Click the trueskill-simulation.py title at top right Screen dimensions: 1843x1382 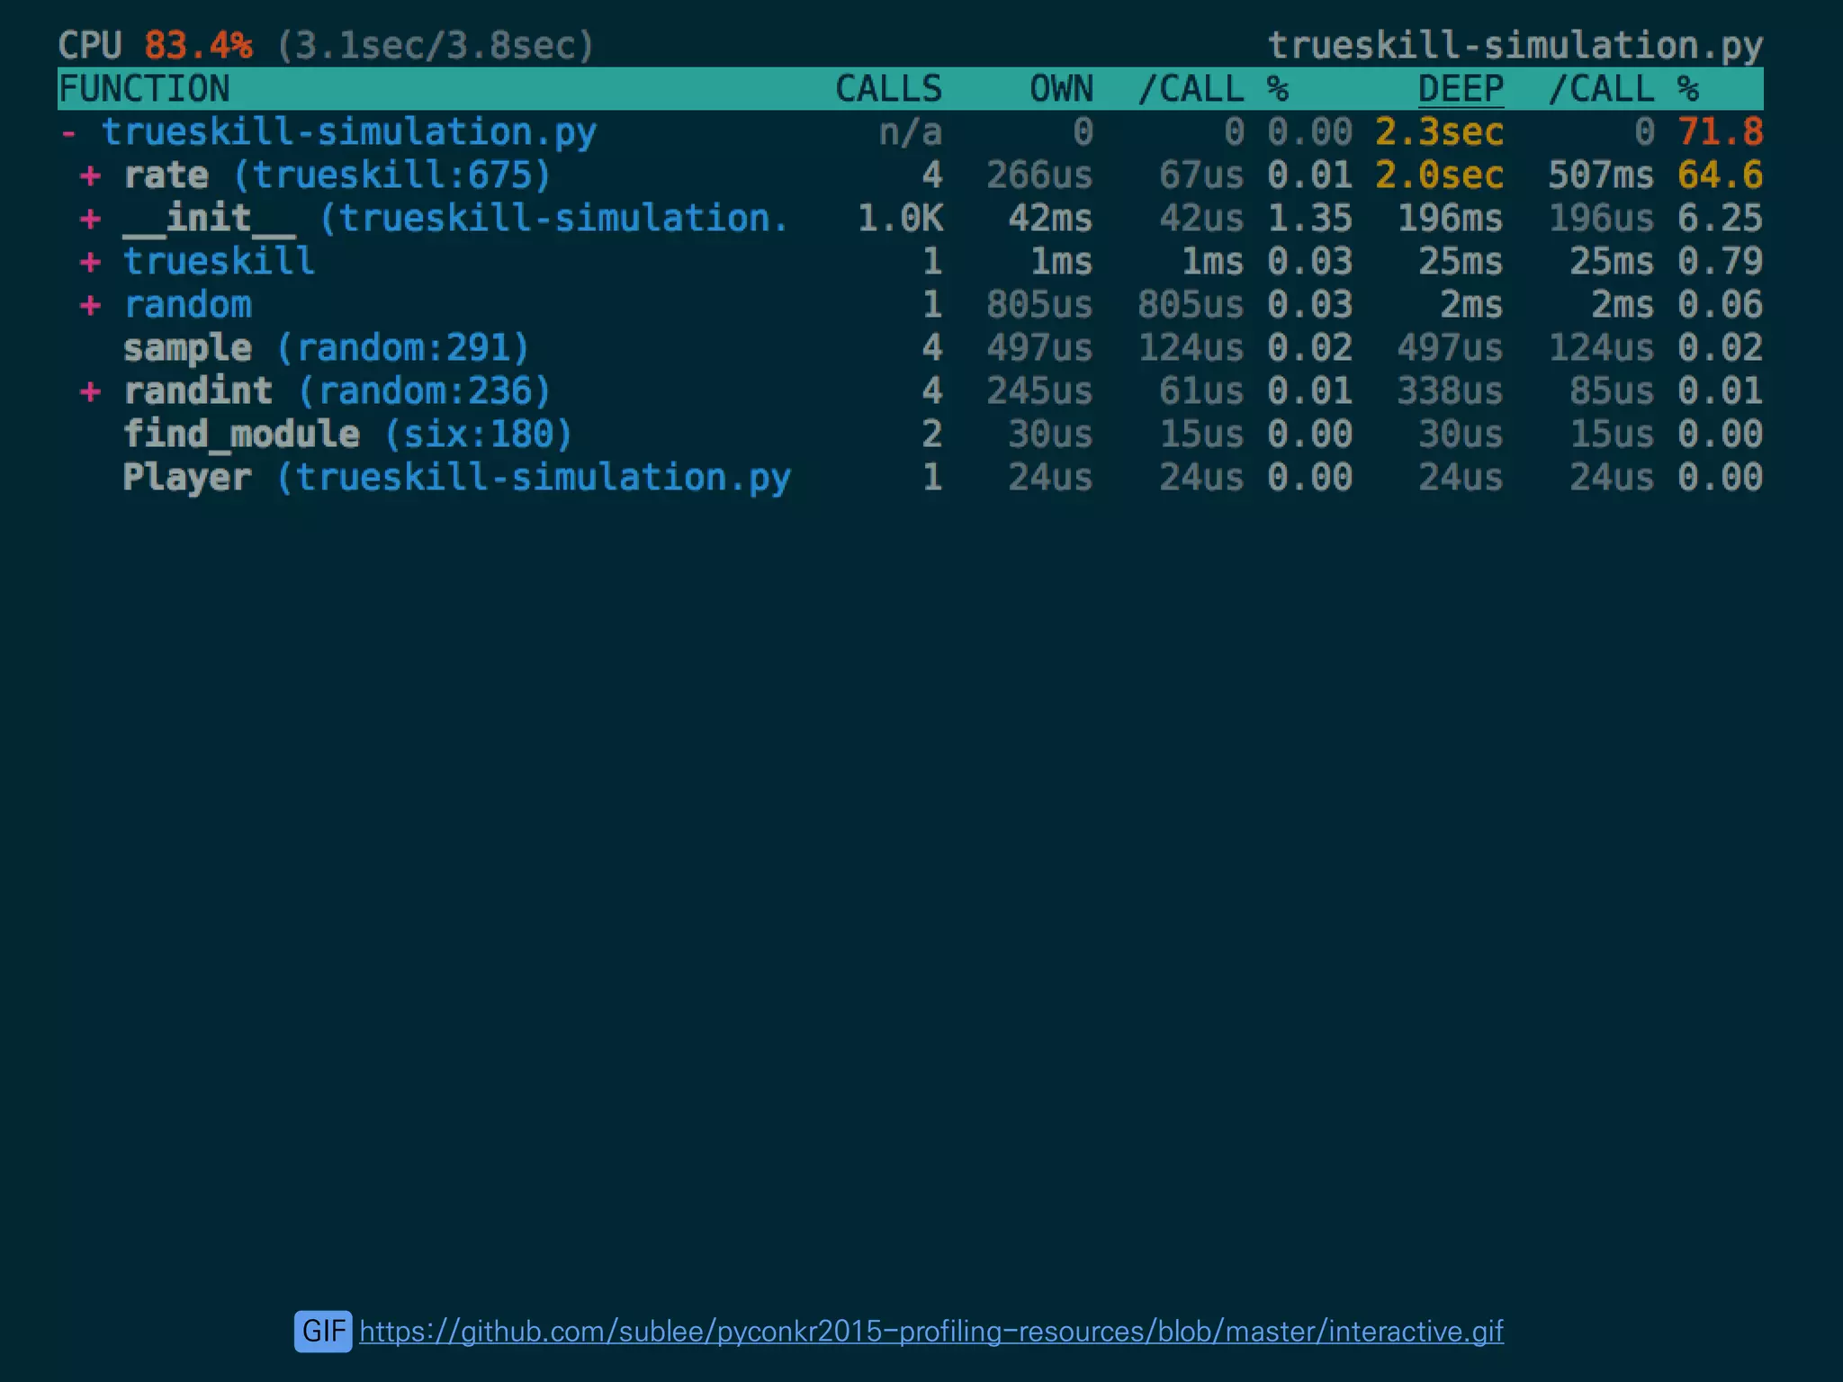(x=1515, y=46)
